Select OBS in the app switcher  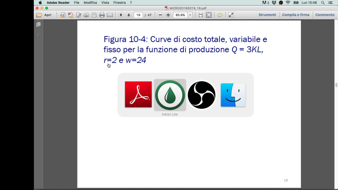coord(201,95)
